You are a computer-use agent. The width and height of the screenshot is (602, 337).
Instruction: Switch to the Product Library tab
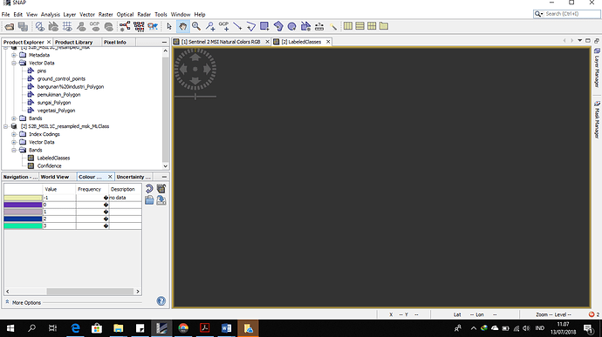click(73, 42)
